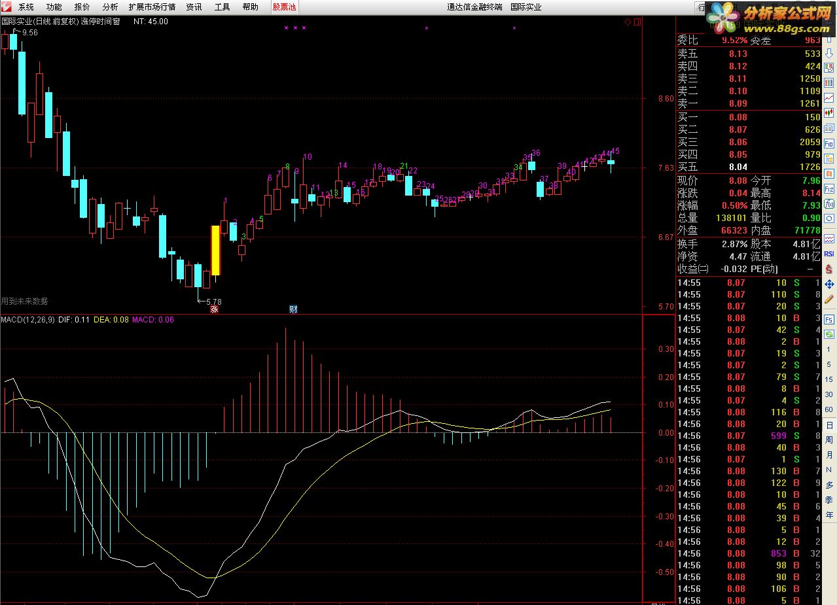
Task: Open the 资讯 menu
Action: pos(194,7)
